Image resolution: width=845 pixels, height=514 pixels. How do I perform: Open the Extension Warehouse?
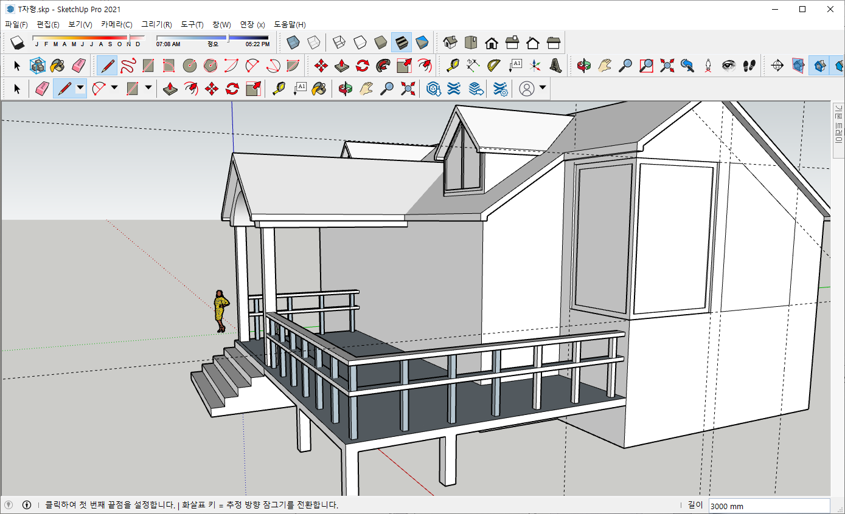[x=453, y=89]
